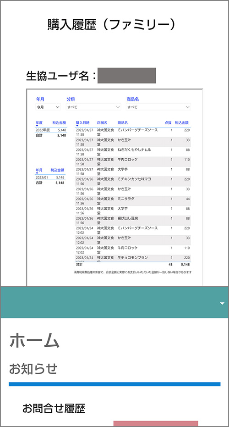Click the 年月 header in monthly summary table
This screenshot has width=229, height=427.
(x=39, y=170)
